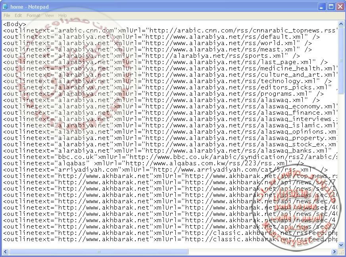Click the alaswaq_interviews line
Viewport: 346px width, 257px height.
pos(170,119)
